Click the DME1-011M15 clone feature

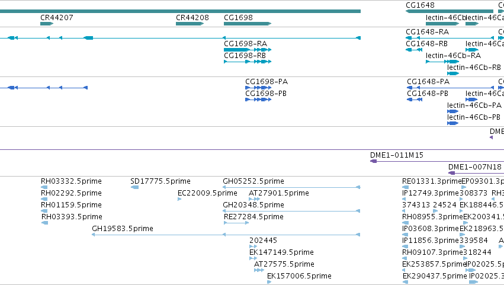(437, 161)
